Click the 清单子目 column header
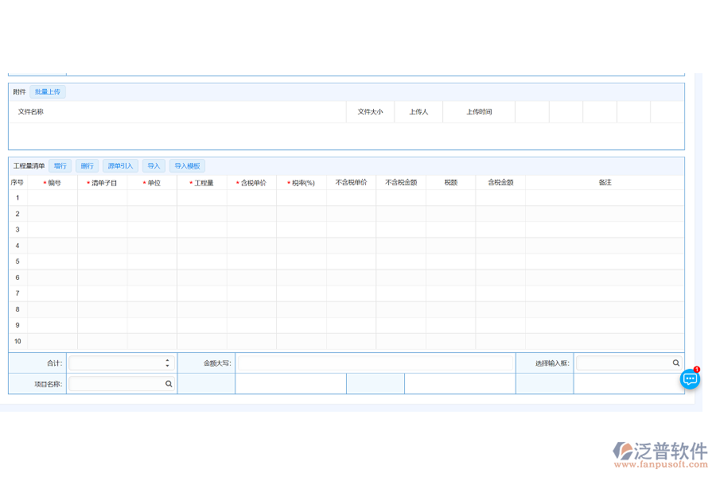This screenshot has height=477, width=716. pos(102,181)
